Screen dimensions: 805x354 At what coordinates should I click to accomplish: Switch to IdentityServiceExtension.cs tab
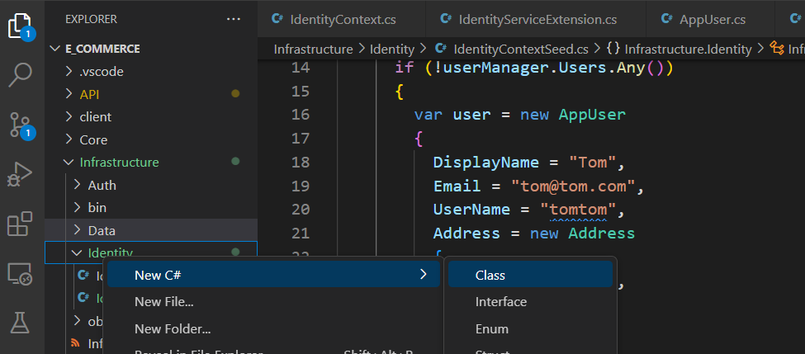pos(536,19)
